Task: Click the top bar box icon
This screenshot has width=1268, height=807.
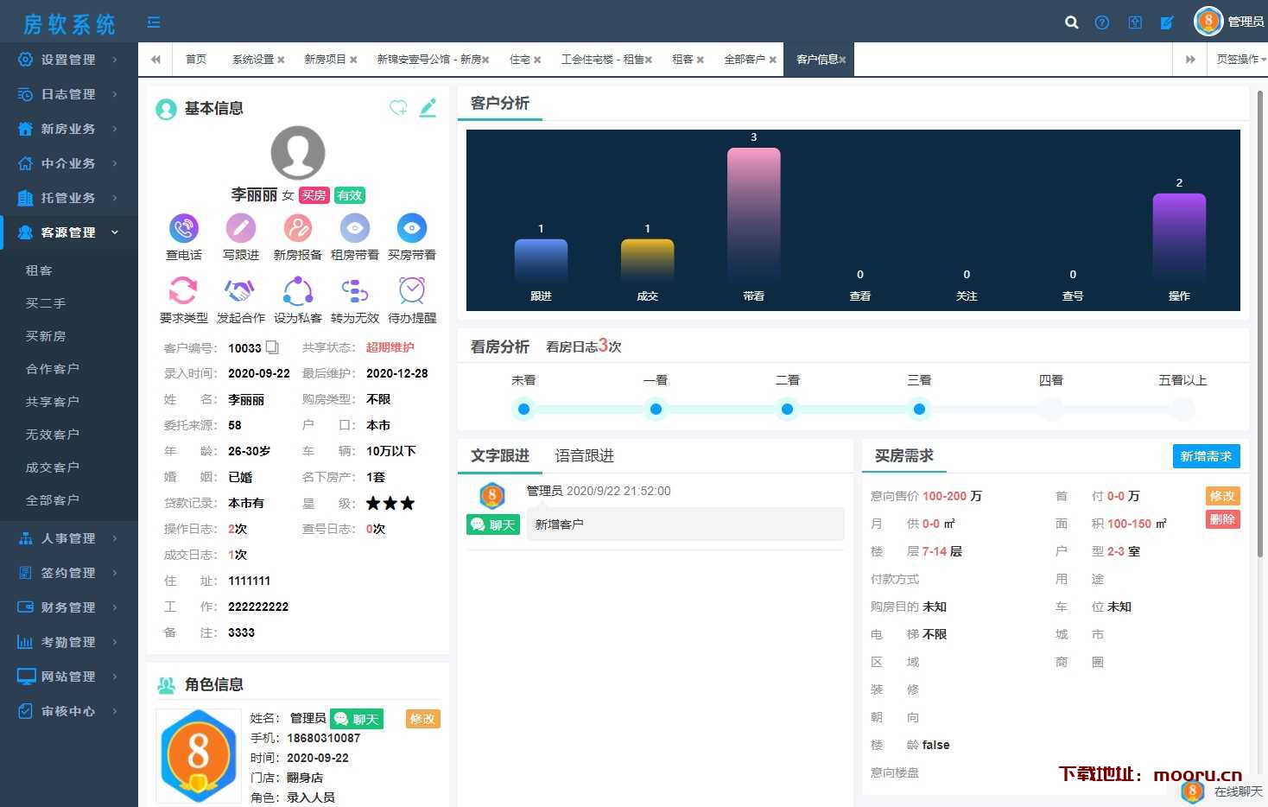Action: 1135,22
